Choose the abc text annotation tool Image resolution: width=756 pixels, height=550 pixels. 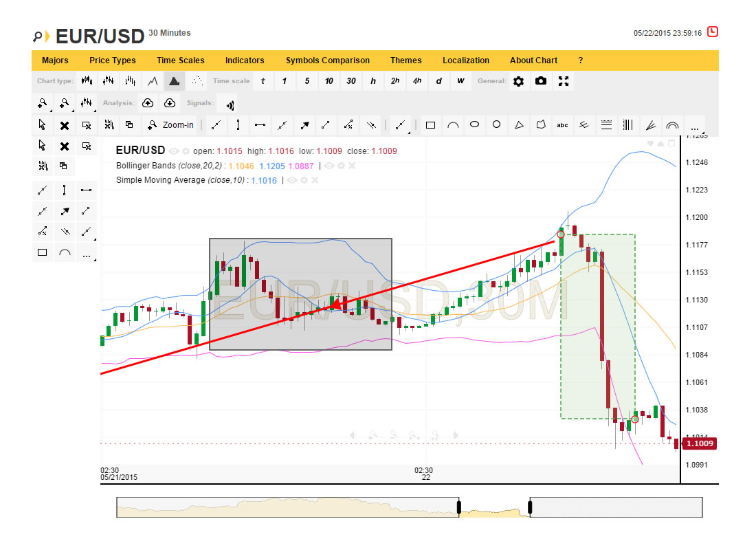pyautogui.click(x=562, y=125)
